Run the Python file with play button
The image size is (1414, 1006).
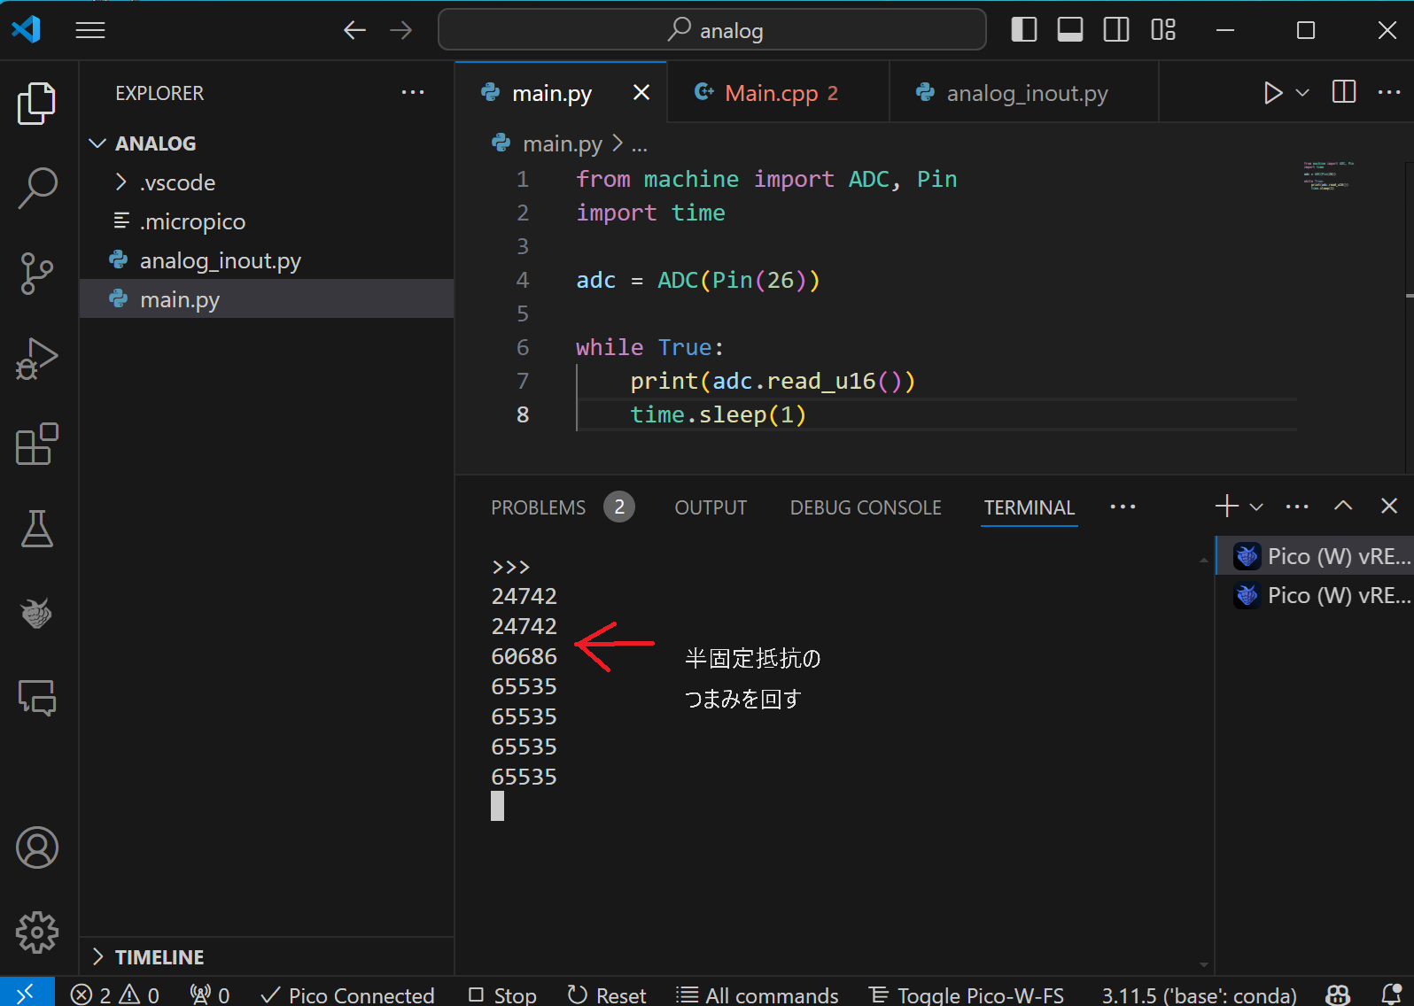pos(1272,93)
